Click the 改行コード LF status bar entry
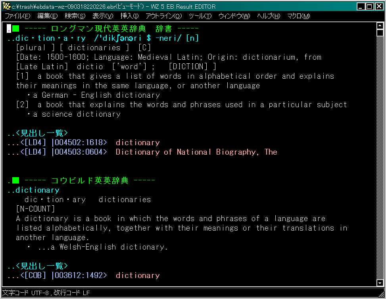The width and height of the screenshot is (386, 299). tap(72, 293)
